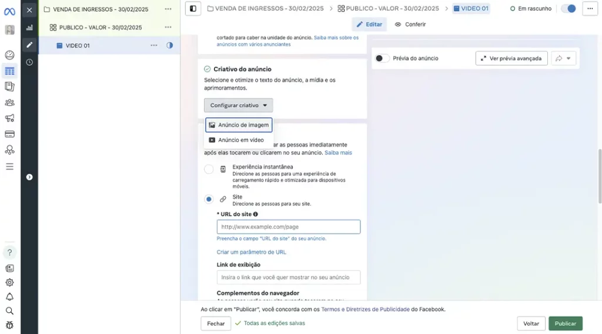Close the campaign editor panel with X
The height and width of the screenshot is (334, 602).
tap(29, 10)
